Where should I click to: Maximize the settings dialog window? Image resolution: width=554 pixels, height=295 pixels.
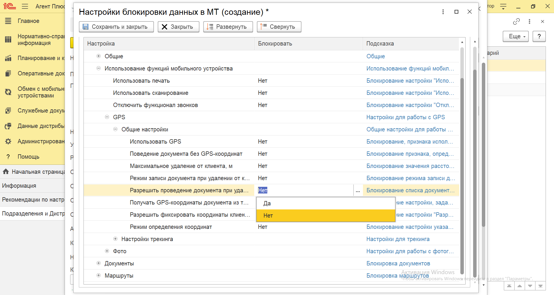click(456, 12)
